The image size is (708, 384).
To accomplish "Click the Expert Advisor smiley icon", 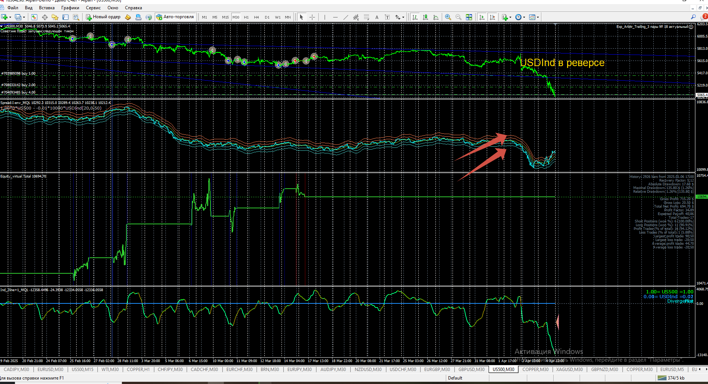I will [x=691, y=27].
